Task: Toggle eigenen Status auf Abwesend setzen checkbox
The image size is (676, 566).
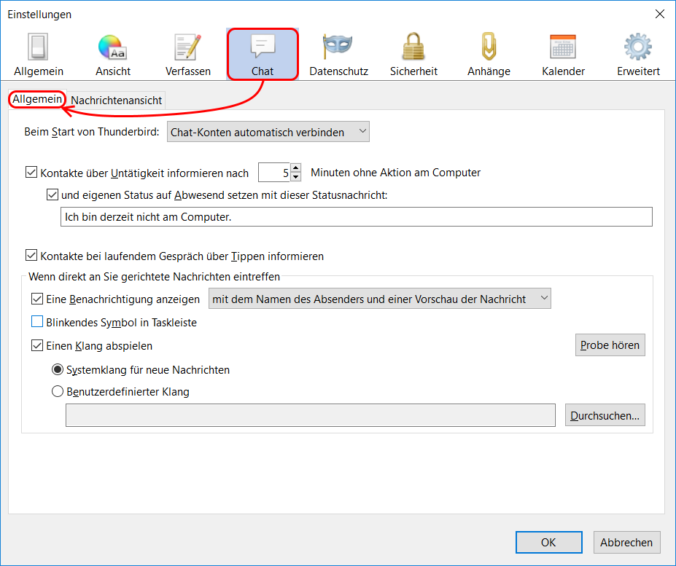Action: pos(53,194)
